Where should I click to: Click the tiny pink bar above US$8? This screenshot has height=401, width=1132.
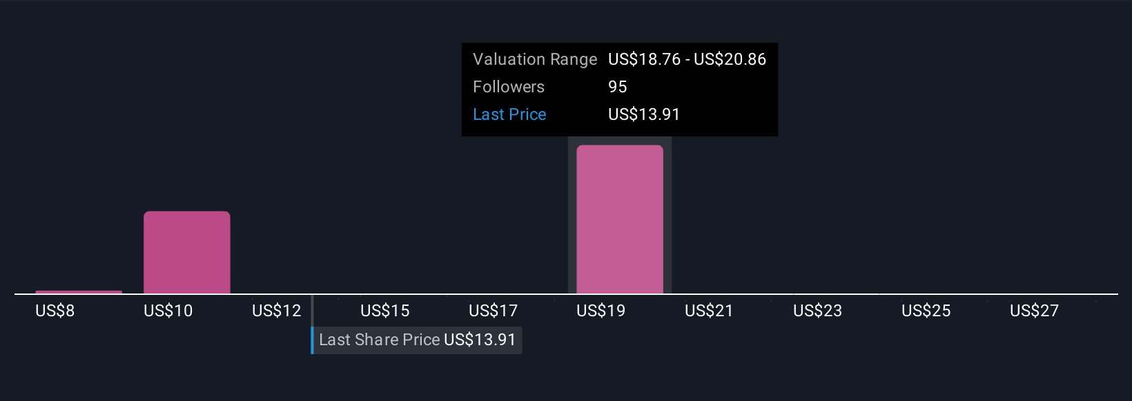tap(78, 292)
